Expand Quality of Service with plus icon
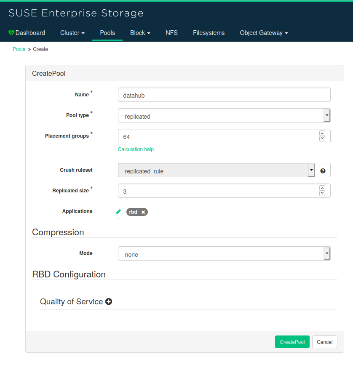Screen dimensions: 353x378 [x=109, y=301]
